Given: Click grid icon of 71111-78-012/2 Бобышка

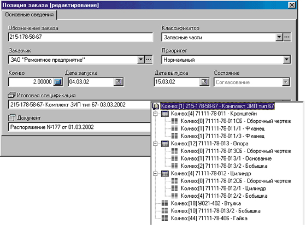Looking at the screenshot, I should (x=174, y=196).
